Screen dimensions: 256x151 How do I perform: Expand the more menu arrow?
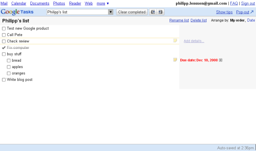pos(108,4)
